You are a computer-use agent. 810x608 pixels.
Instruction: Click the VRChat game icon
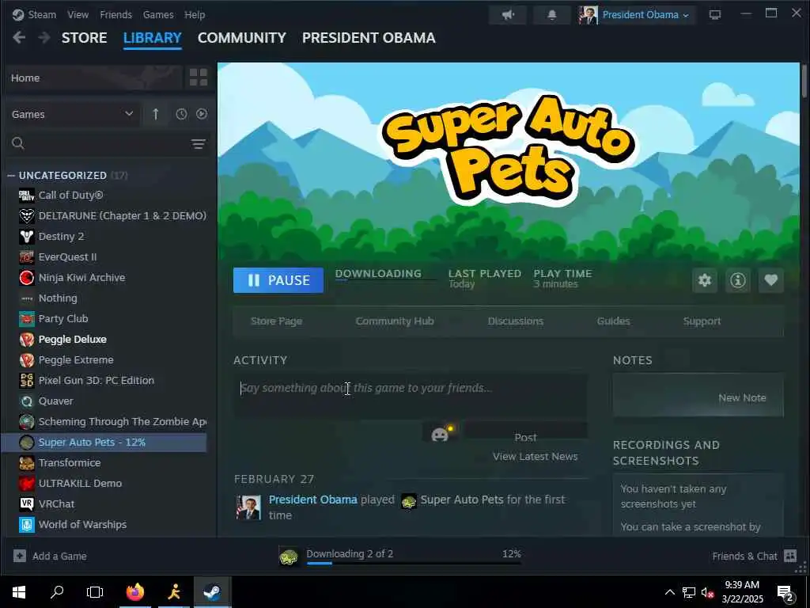point(27,503)
